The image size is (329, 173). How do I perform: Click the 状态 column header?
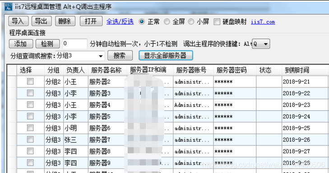[x=269, y=70]
